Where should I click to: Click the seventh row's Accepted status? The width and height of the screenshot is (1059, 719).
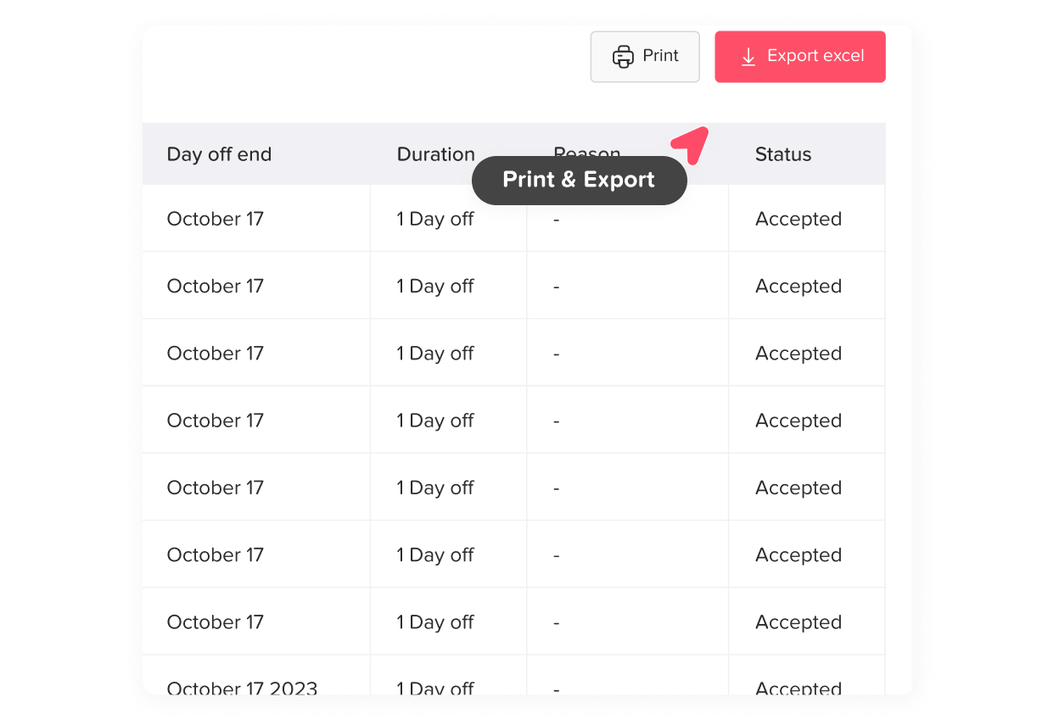tap(798, 621)
